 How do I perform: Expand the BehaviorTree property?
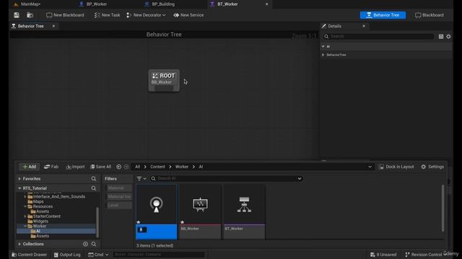point(323,55)
